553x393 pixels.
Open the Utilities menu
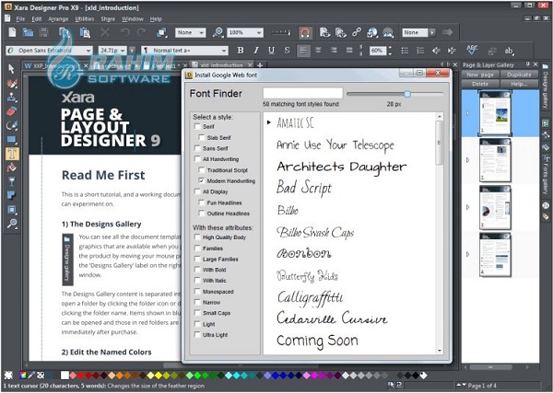click(84, 19)
